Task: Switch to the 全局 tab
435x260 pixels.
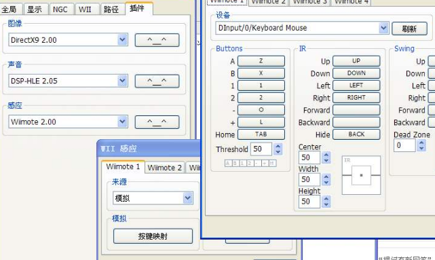Action: [x=11, y=9]
